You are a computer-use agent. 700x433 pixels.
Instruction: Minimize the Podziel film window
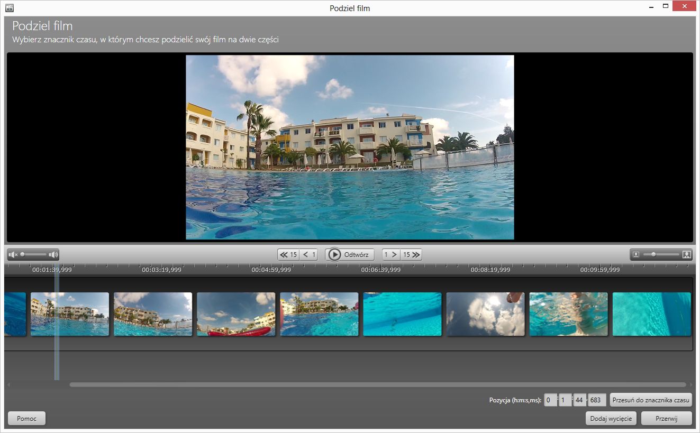pyautogui.click(x=652, y=6)
